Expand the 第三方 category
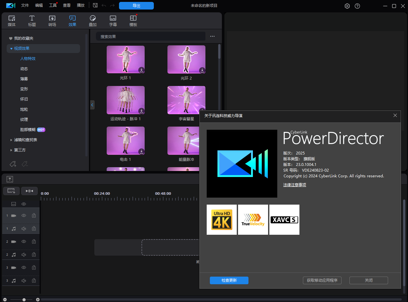The width and height of the screenshot is (408, 302). (x=11, y=150)
